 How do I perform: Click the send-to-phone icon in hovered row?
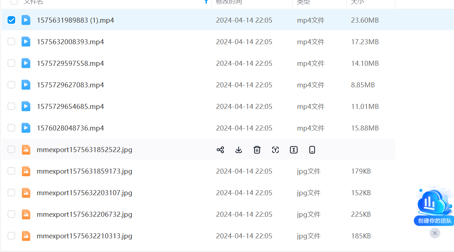(x=312, y=150)
